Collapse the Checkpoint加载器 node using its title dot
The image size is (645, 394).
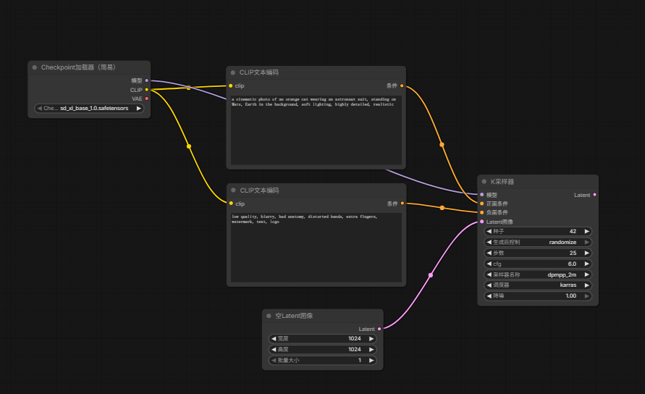click(x=35, y=67)
